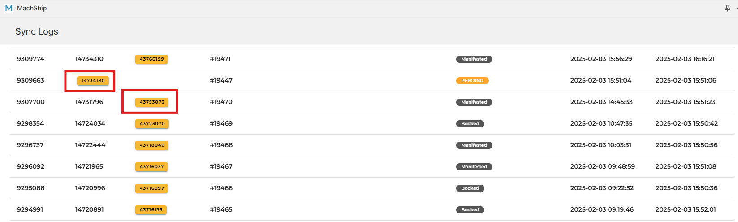Image resolution: width=738 pixels, height=222 pixels.
Task: Select timestamp 2025-02-03 14:45:33
Action: pos(601,102)
